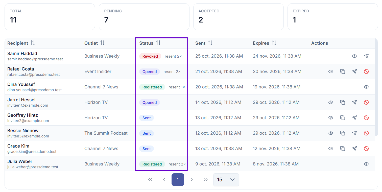
Task: View Grace Kim's invitation via eye icon
Action: click(331, 149)
